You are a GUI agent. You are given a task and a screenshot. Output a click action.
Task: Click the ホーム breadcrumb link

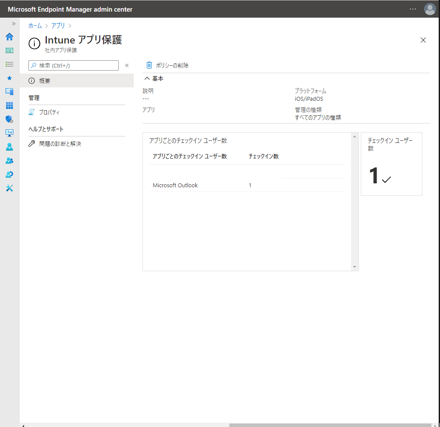click(x=35, y=25)
